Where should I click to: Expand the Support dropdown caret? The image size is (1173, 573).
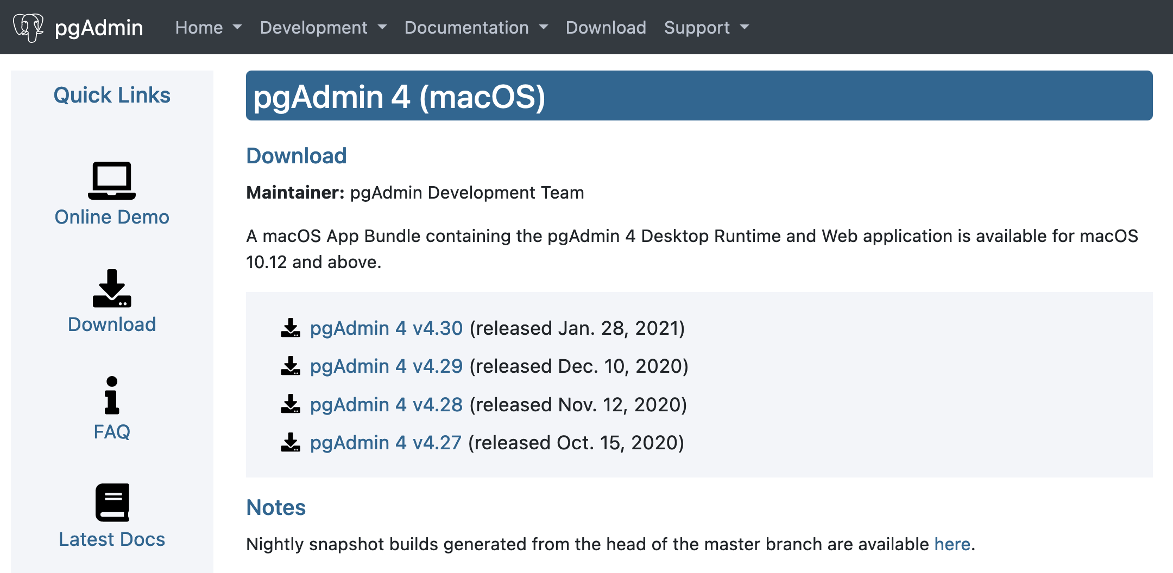click(745, 27)
